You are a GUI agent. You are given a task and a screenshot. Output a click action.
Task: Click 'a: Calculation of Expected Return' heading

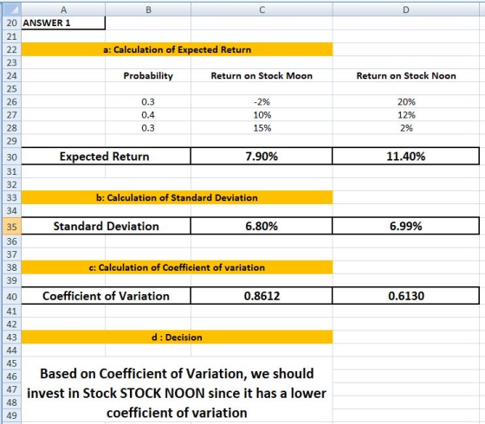(x=177, y=49)
